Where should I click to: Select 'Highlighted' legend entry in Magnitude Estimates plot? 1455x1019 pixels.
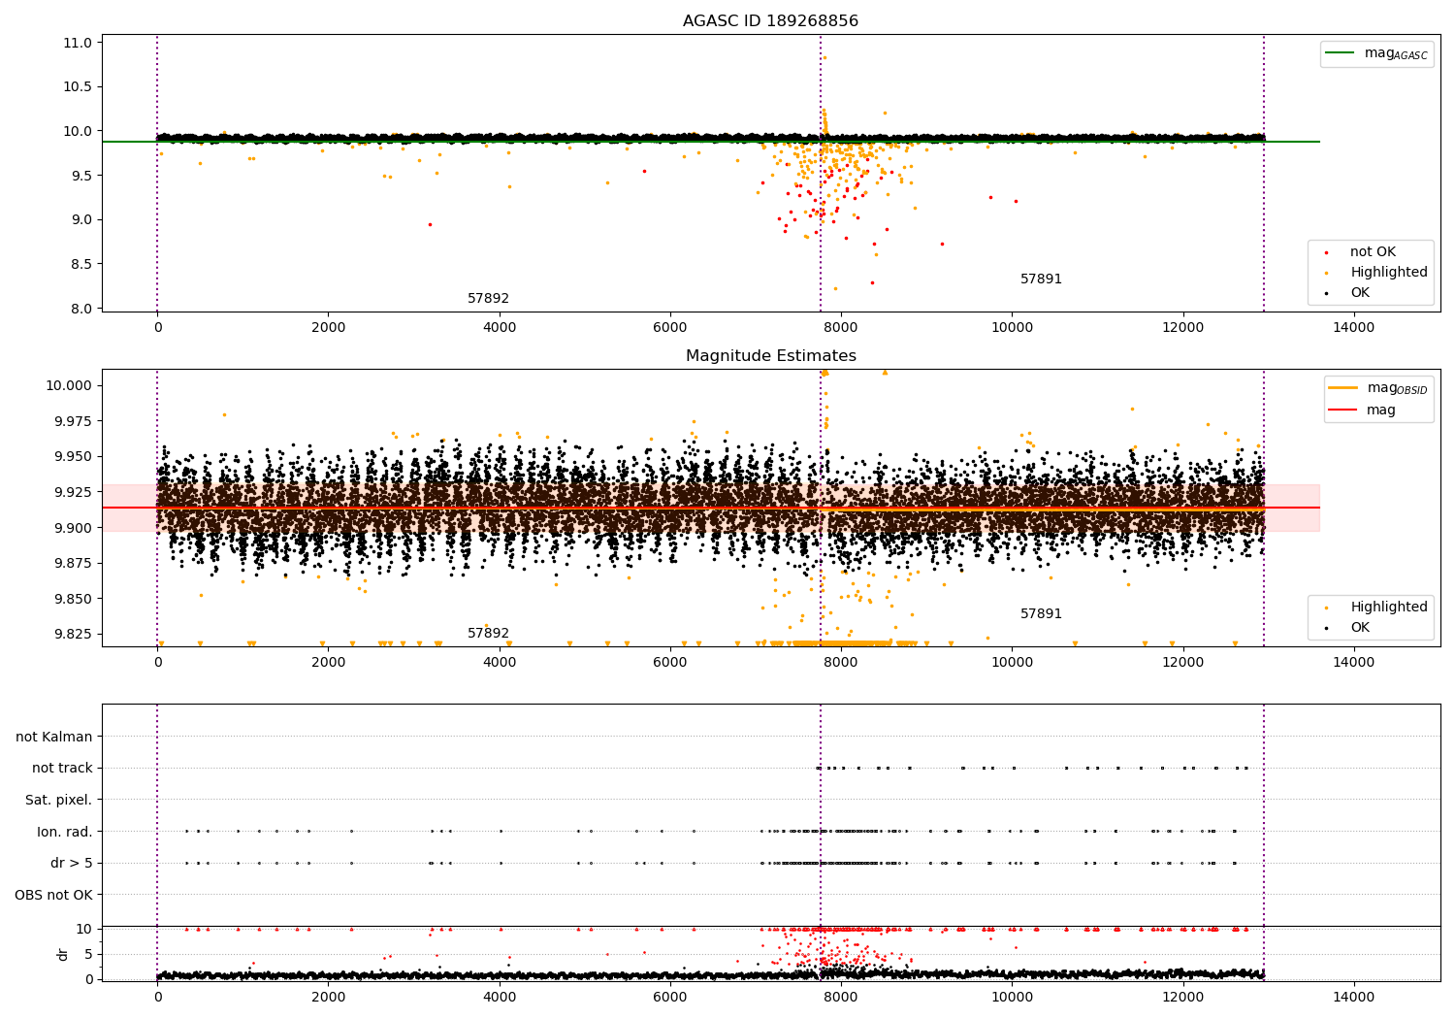(1389, 608)
